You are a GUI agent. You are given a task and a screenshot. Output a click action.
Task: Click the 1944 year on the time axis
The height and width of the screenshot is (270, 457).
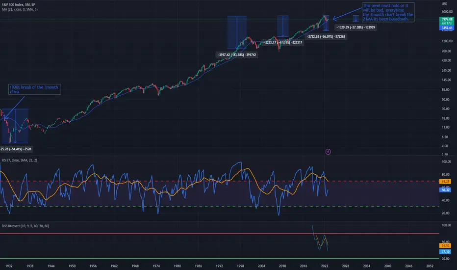coord(51,266)
